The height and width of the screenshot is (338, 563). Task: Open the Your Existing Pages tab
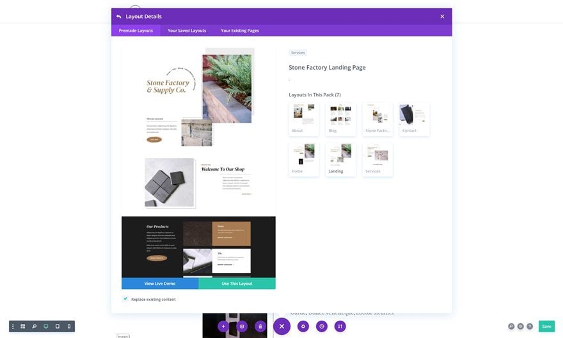point(240,31)
